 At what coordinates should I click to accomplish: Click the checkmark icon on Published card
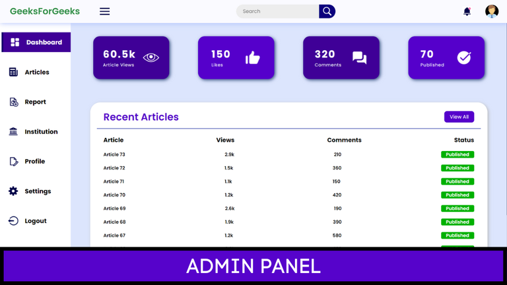click(x=464, y=58)
